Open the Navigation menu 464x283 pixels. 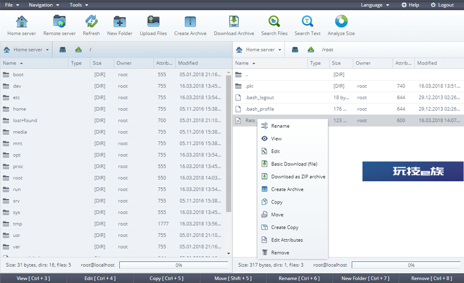[44, 5]
